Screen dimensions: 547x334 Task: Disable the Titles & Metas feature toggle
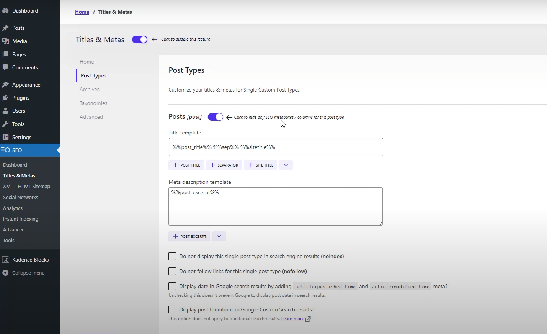[x=140, y=39]
